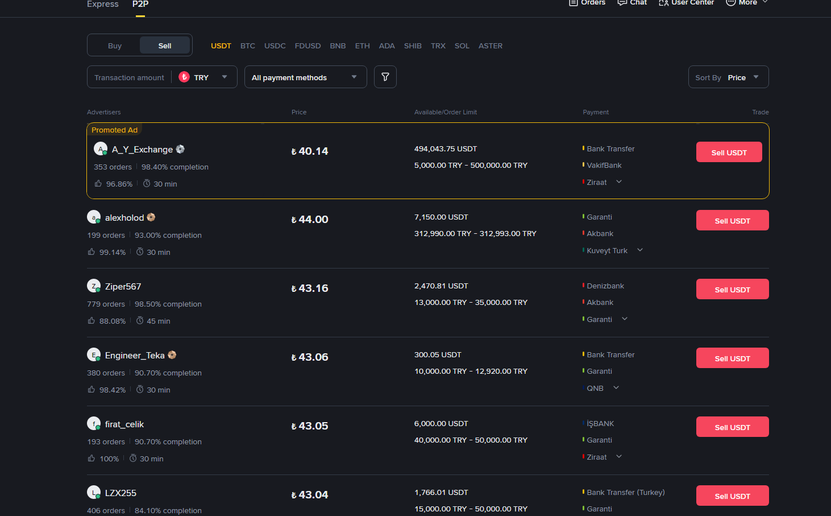Click Sell USDT on Ziper567's offer
The width and height of the screenshot is (831, 516).
732,289
